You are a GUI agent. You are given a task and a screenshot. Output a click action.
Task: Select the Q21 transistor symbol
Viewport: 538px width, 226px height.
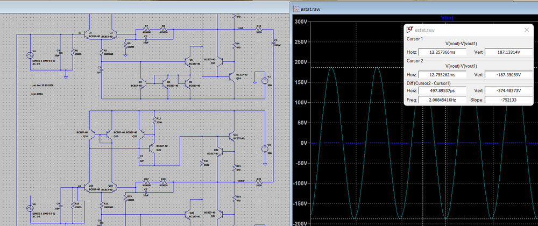click(232, 136)
